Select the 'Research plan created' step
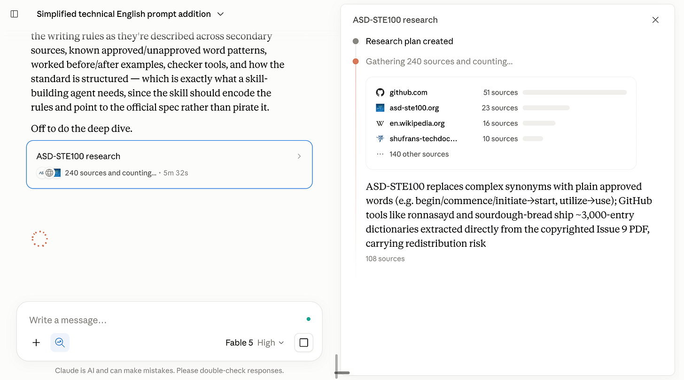Viewport: 684px width, 380px height. (409, 41)
